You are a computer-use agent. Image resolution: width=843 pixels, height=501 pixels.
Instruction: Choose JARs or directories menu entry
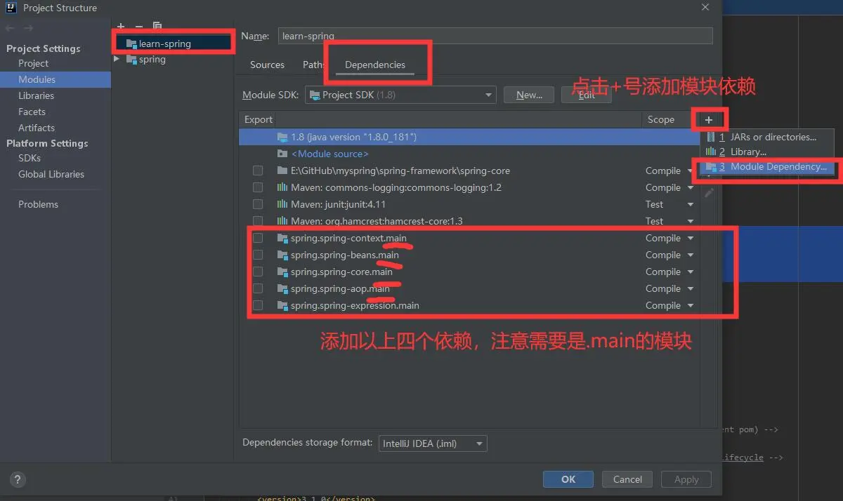(x=767, y=137)
